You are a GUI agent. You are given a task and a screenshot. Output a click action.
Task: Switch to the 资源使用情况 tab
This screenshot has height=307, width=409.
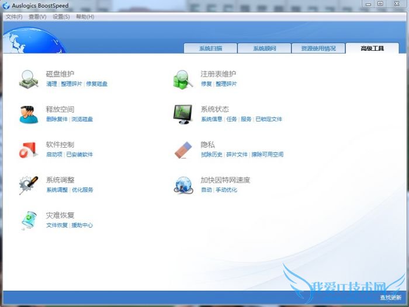click(x=318, y=48)
